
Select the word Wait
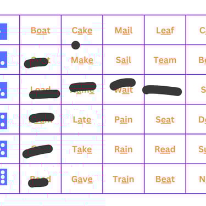(x=124, y=90)
